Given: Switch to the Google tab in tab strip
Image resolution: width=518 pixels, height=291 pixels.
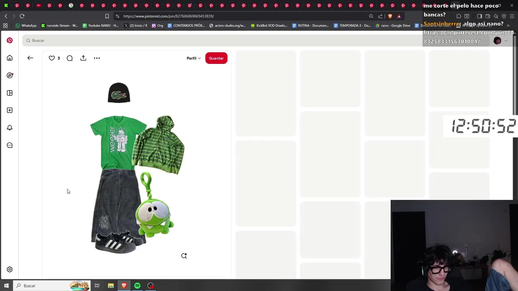Looking at the screenshot, I should [x=71, y=6].
